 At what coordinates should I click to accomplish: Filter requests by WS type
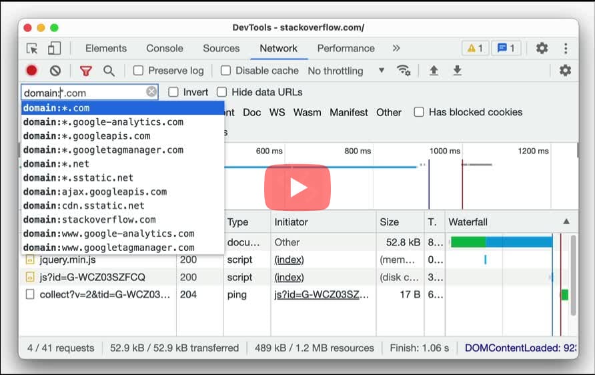277,112
